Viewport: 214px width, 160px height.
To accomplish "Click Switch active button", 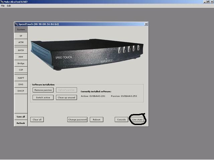I will (43, 97).
